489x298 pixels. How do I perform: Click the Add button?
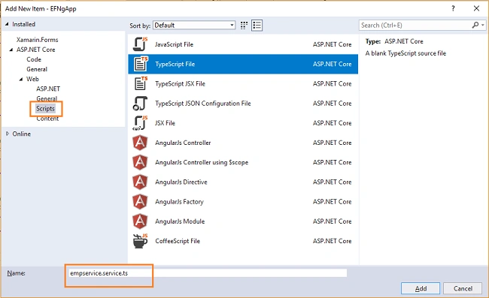pos(421,288)
